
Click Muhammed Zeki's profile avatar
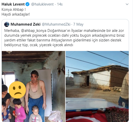7,24
